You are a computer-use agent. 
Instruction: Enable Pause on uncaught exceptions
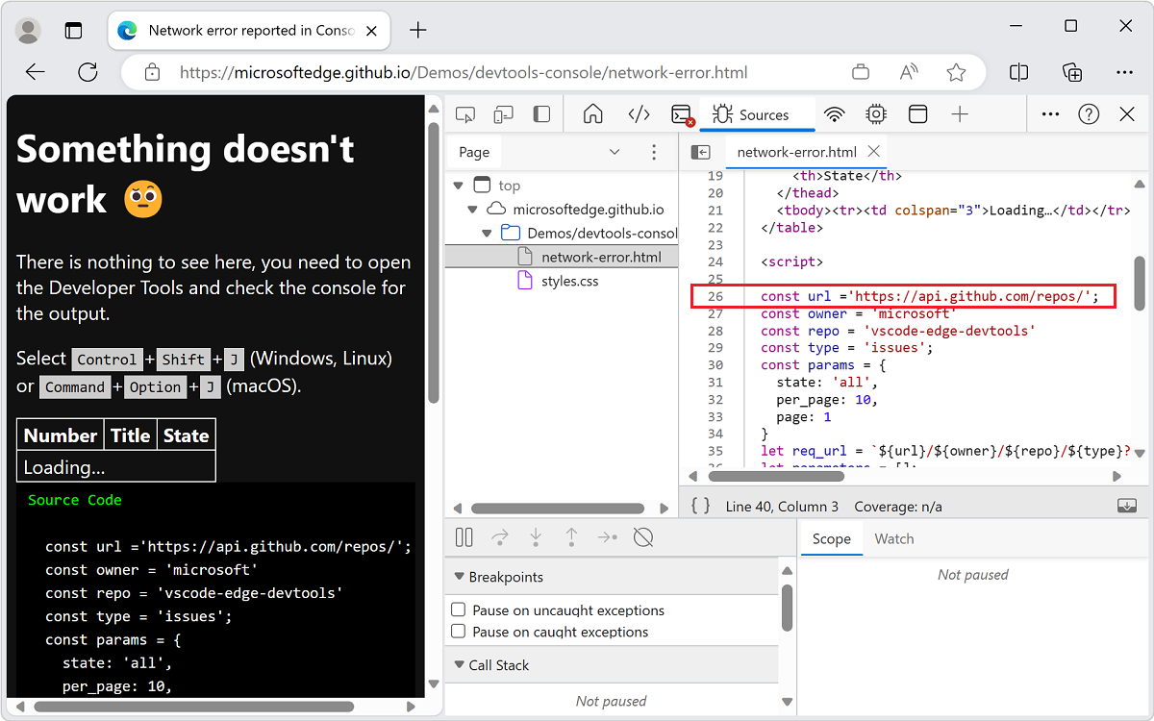[459, 609]
